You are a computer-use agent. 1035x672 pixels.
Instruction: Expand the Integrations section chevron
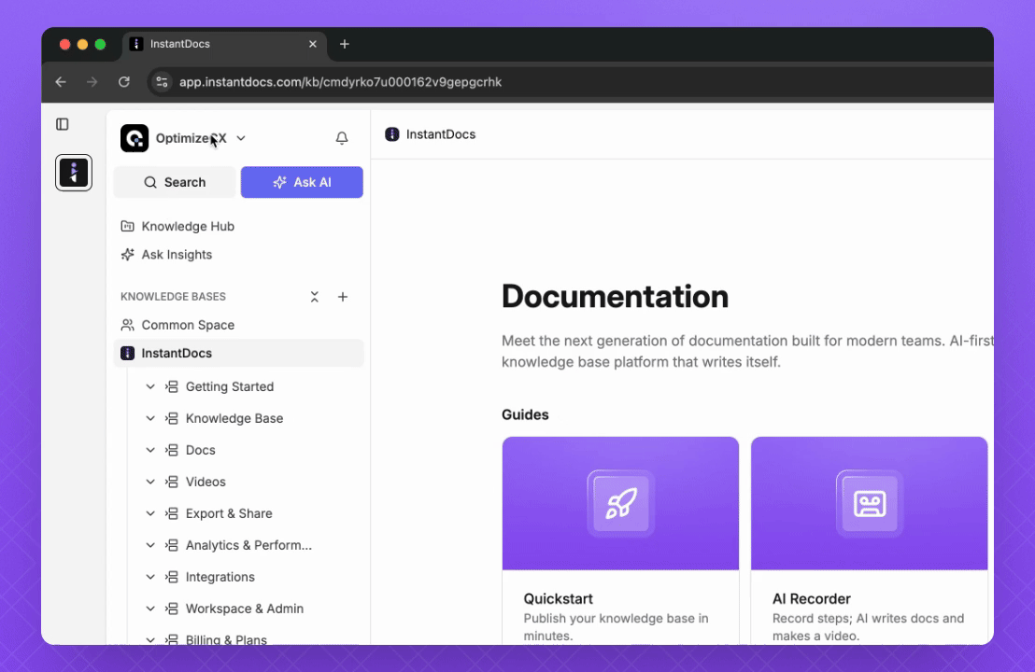tap(150, 577)
